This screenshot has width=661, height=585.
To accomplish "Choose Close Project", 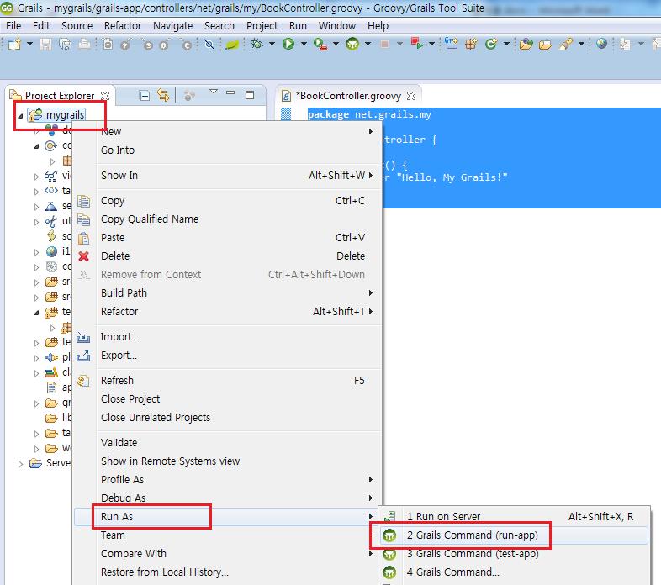I will click(x=228, y=399).
